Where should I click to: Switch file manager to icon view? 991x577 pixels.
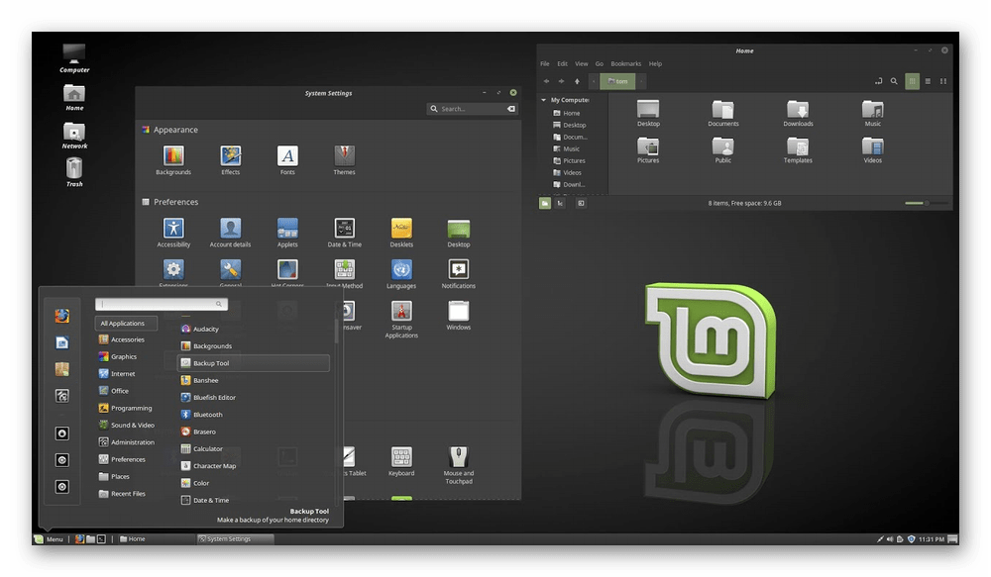point(912,81)
